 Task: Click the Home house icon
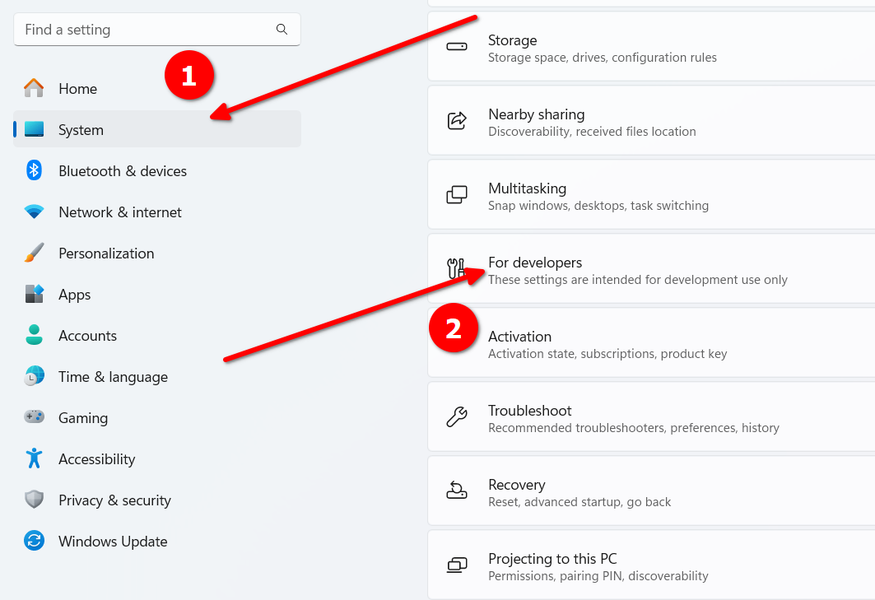pyautogui.click(x=34, y=88)
